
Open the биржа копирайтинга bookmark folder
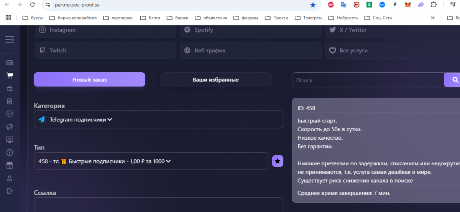(x=73, y=18)
